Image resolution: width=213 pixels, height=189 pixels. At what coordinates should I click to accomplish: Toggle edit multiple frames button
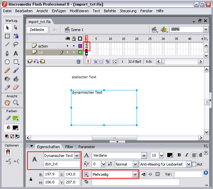pos(107,62)
